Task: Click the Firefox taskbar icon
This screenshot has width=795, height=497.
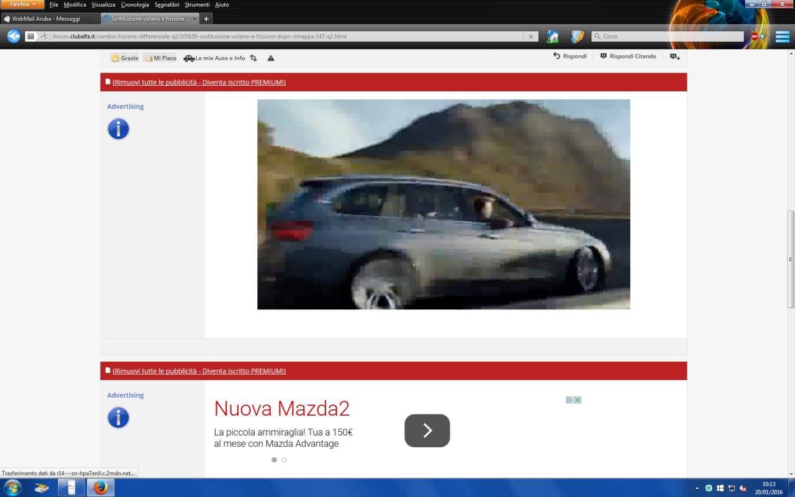Action: 101,488
